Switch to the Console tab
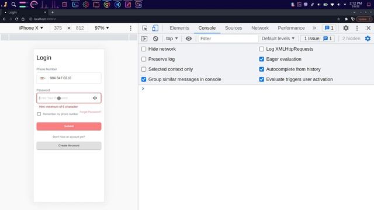374x210 pixels. (207, 28)
